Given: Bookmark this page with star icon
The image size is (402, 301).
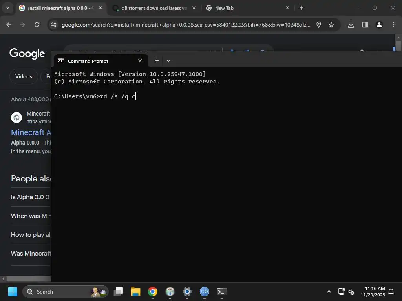Looking at the screenshot, I should (331, 25).
